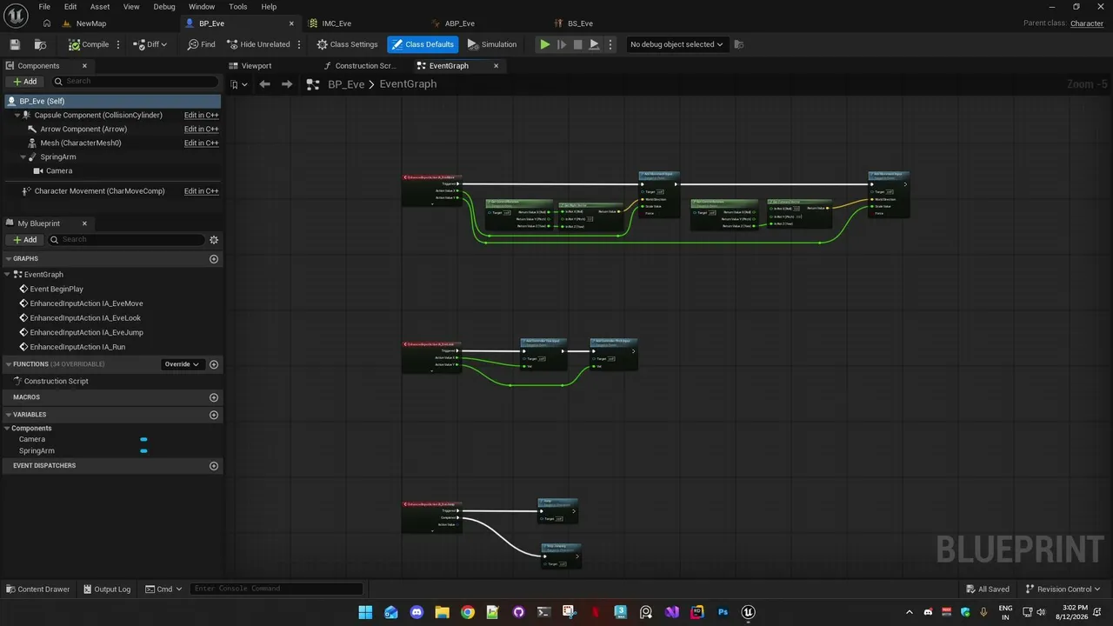Toggle Hide Unrelated nodes
The image size is (1113, 626).
coord(258,44)
